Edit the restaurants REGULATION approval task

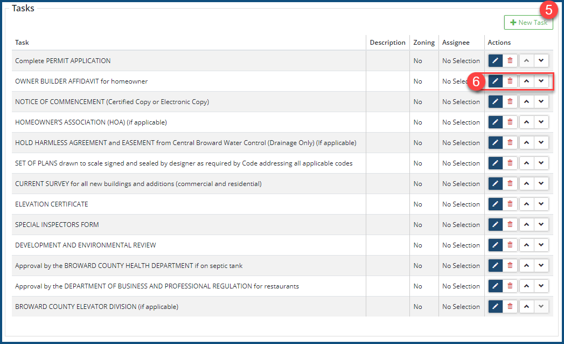(x=495, y=286)
